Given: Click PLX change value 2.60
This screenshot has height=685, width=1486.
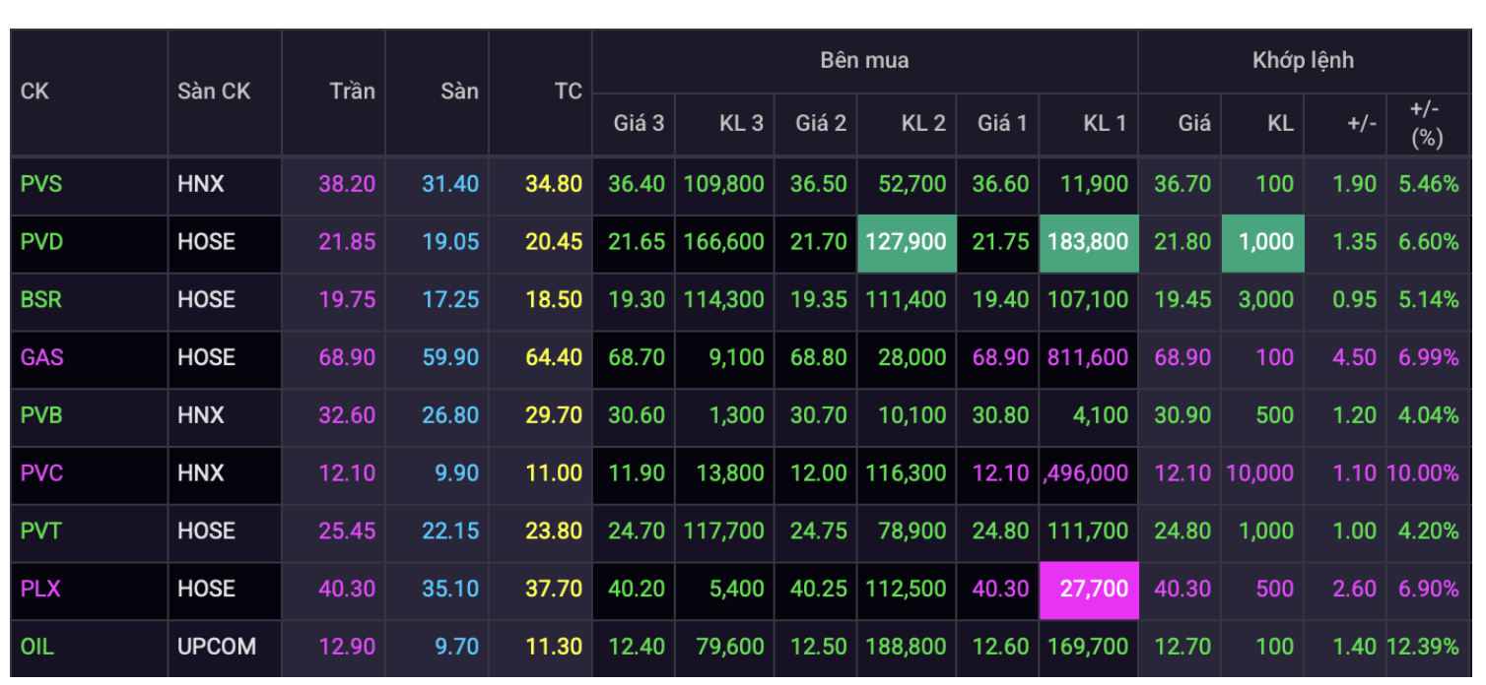Looking at the screenshot, I should (x=1355, y=589).
